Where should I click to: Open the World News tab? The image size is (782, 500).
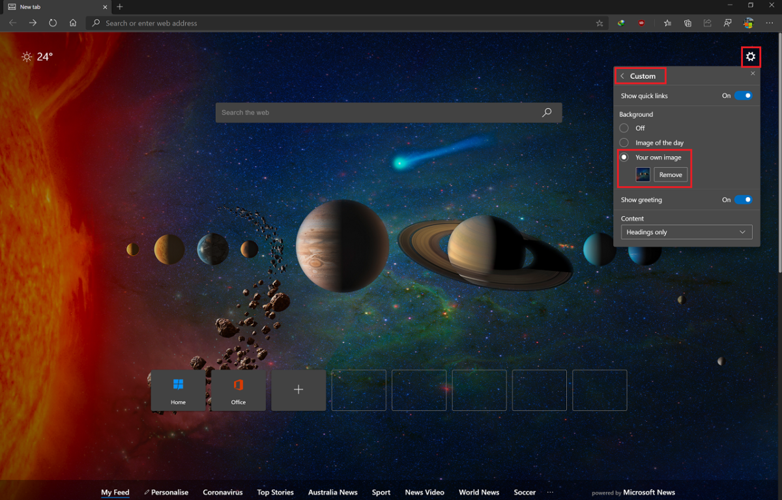coord(478,492)
